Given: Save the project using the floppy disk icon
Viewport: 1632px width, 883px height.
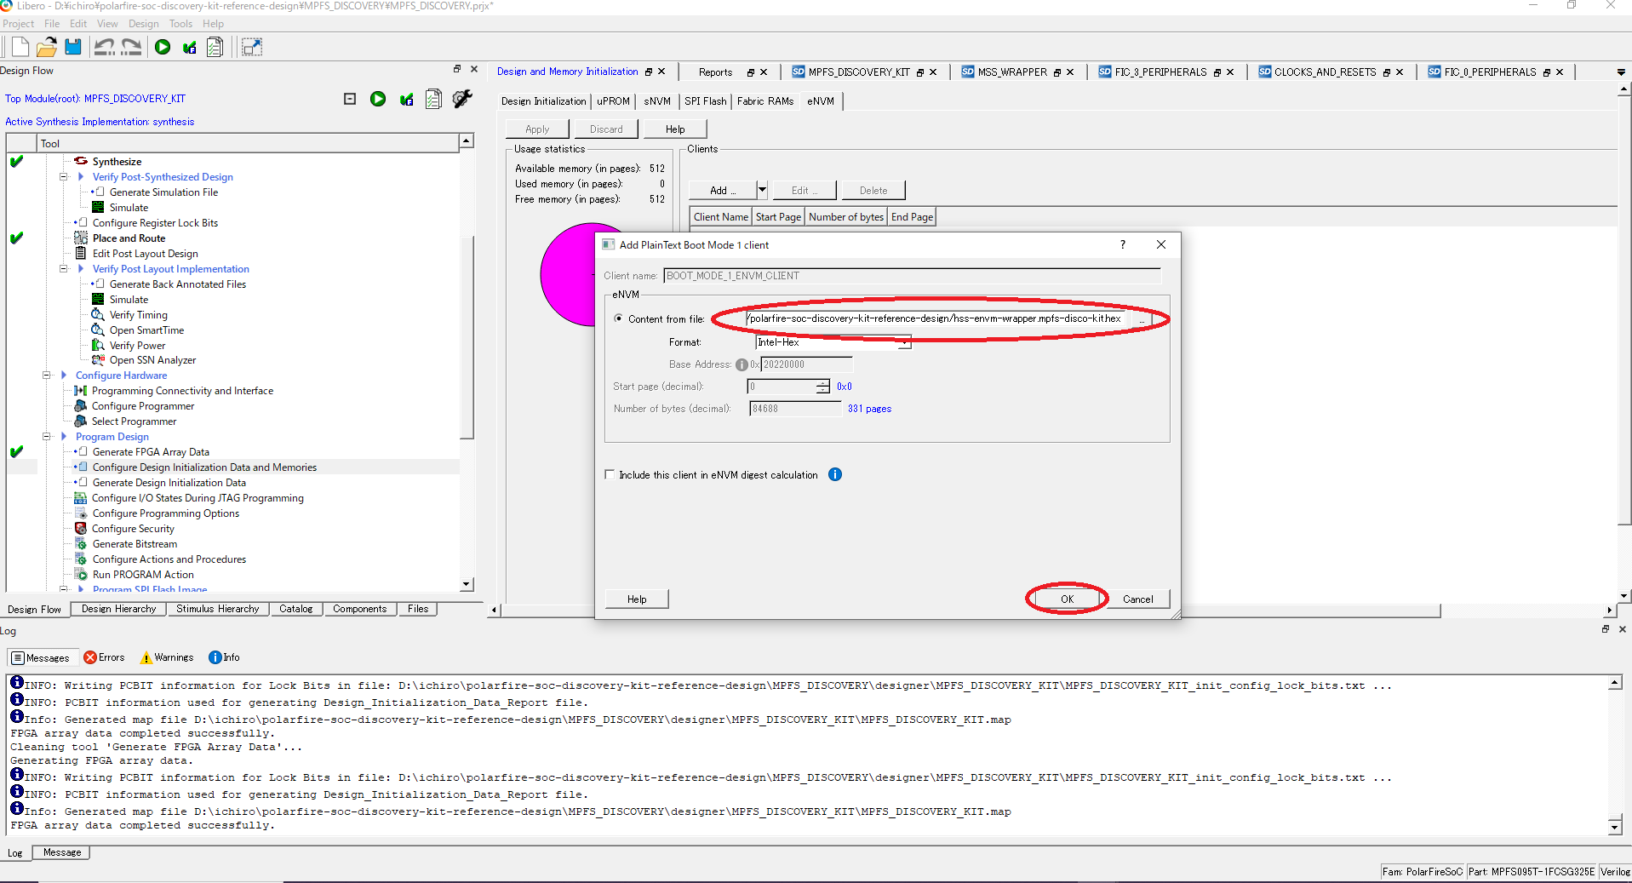Looking at the screenshot, I should (72, 47).
